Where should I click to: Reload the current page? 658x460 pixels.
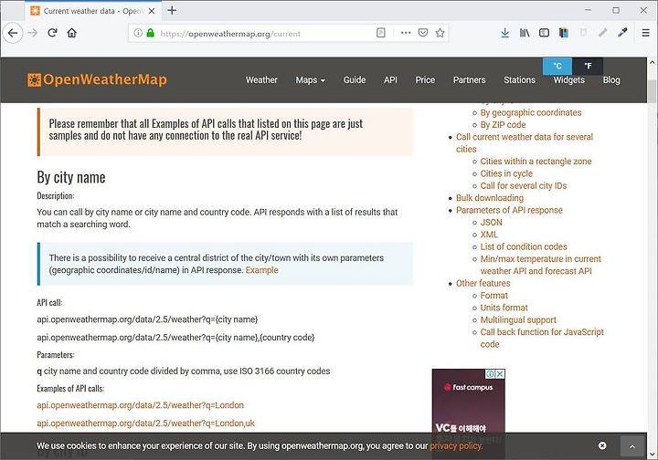[52, 33]
